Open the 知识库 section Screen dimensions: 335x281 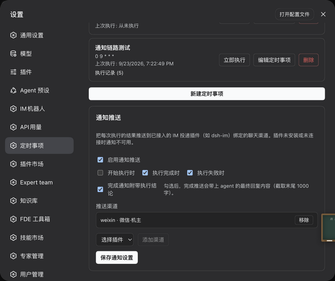(39, 201)
